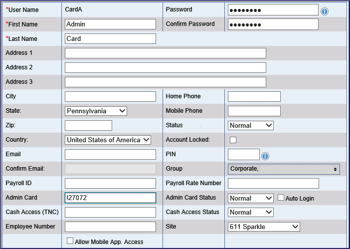
Task: Click the Admin Card number field
Action: pyautogui.click(x=110, y=198)
